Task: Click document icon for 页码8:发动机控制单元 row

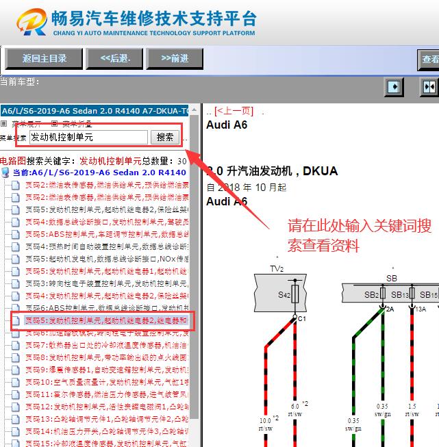Action: click(x=15, y=357)
